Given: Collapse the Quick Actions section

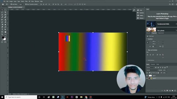Looking at the screenshot, I should pos(147,60).
